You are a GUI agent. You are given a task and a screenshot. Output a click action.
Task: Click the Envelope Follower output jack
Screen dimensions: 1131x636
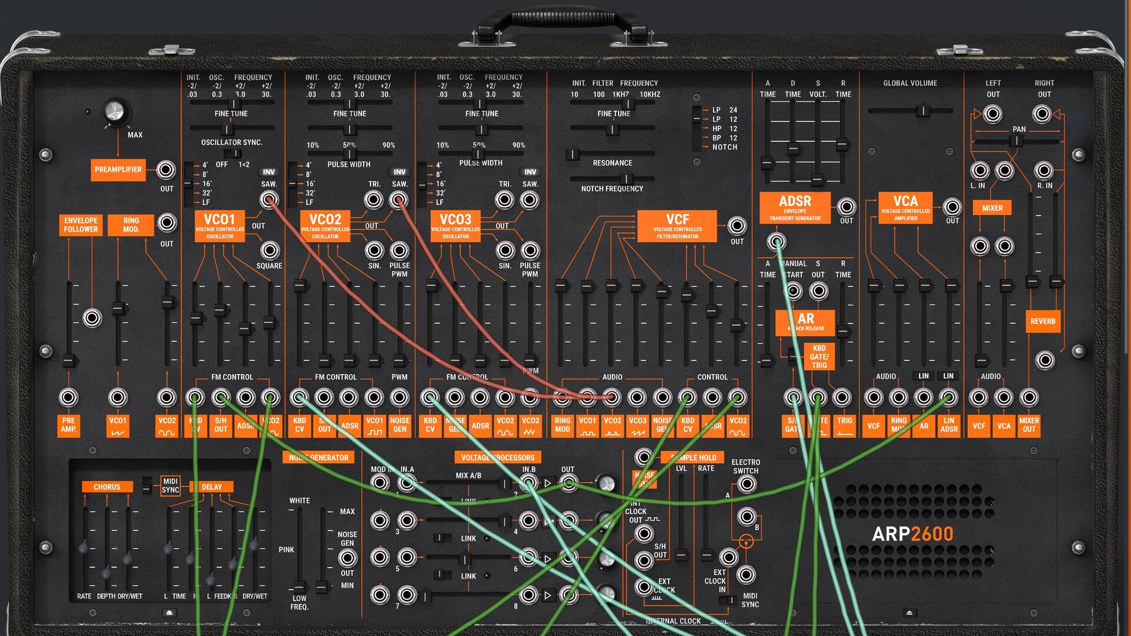[x=92, y=318]
